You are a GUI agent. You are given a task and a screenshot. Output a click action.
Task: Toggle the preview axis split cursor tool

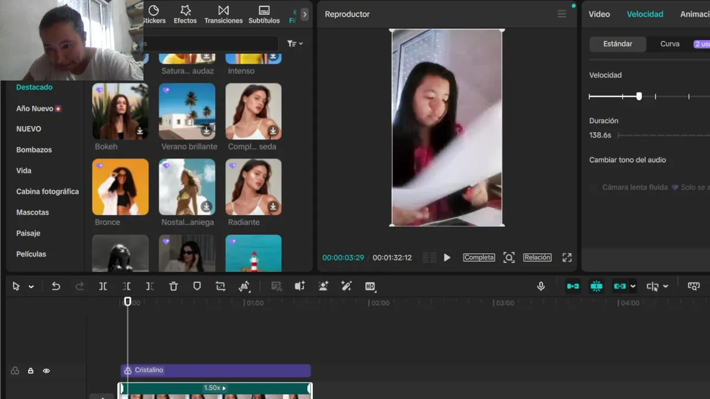point(653,287)
